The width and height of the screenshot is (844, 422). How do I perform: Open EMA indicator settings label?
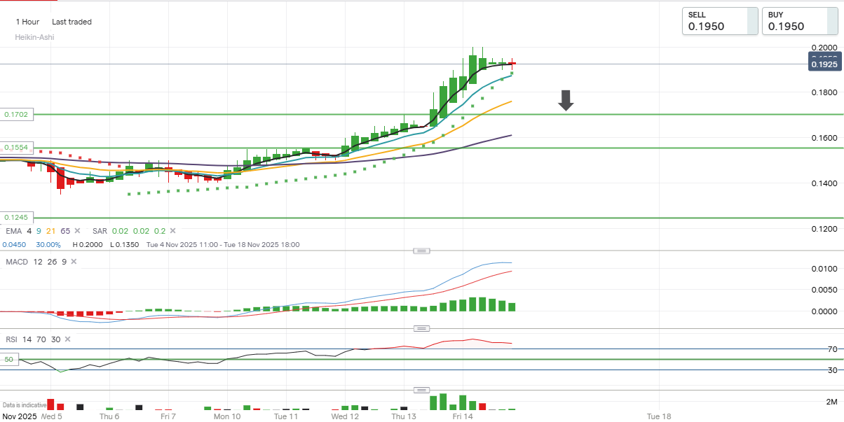point(13,231)
